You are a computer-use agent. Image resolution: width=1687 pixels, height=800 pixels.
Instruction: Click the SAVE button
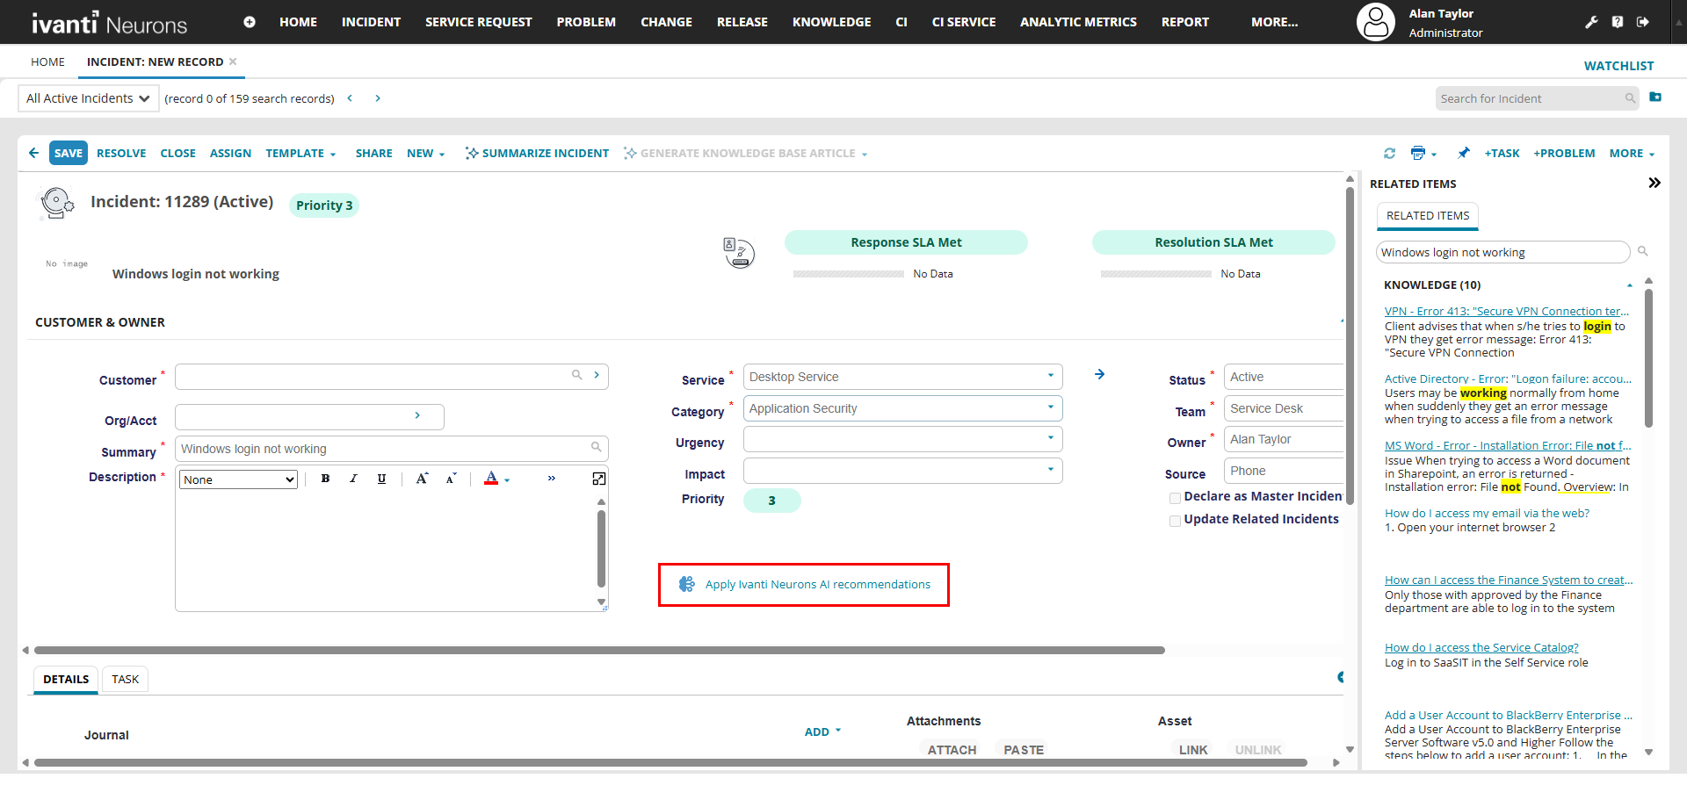click(x=68, y=153)
